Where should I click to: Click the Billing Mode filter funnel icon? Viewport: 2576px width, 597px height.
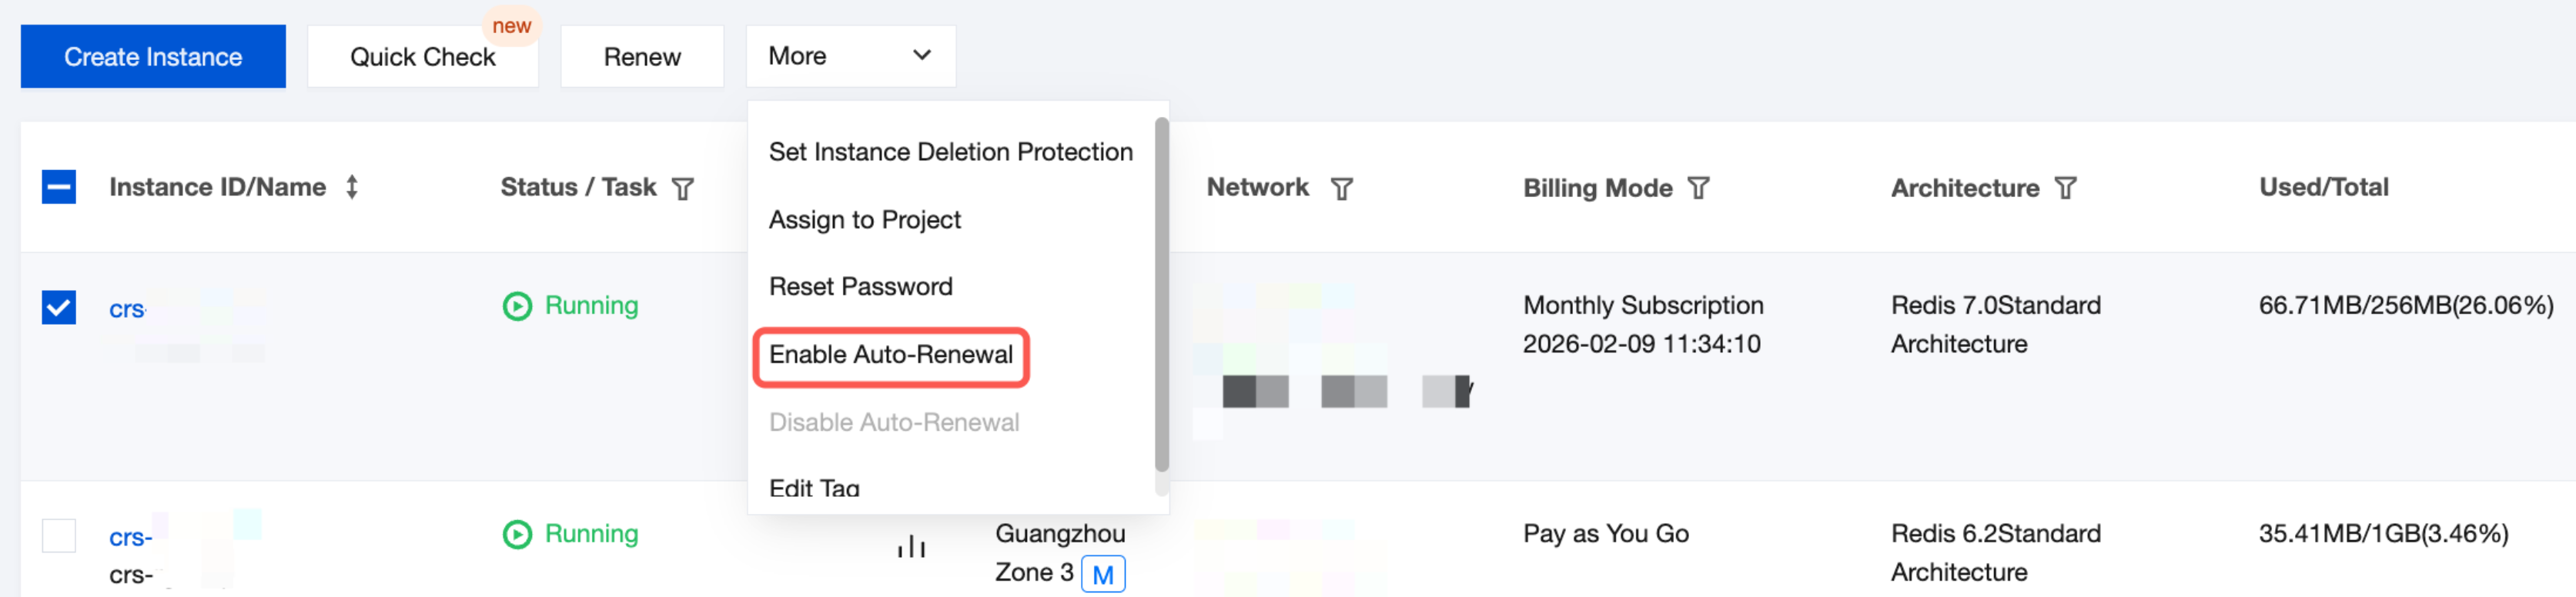(x=1698, y=188)
